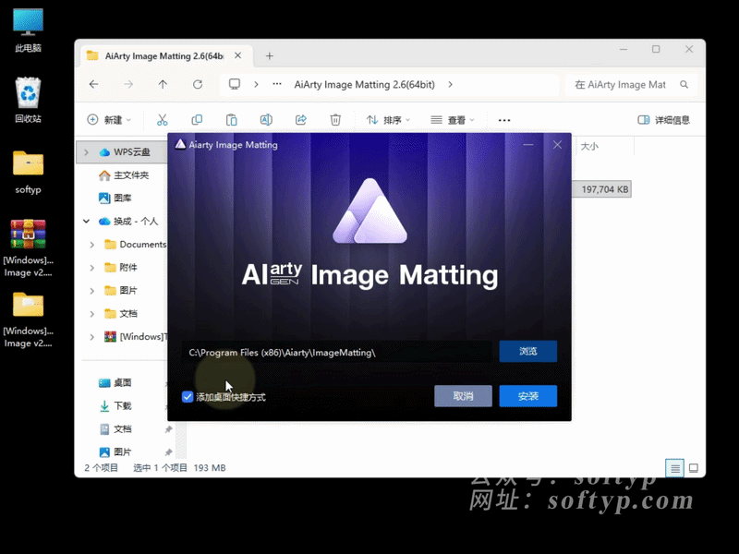
Task: Click the Paste clipboard icon
Action: point(232,120)
